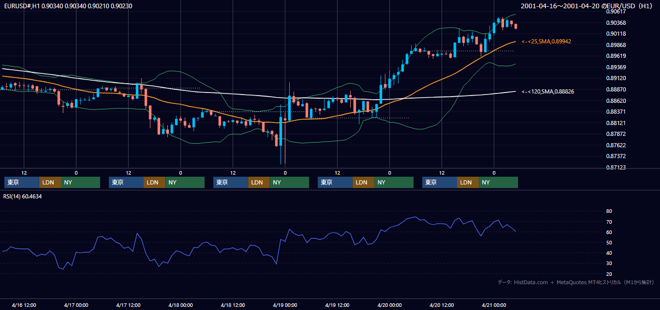Click price axis value 0.87123

tap(616, 167)
